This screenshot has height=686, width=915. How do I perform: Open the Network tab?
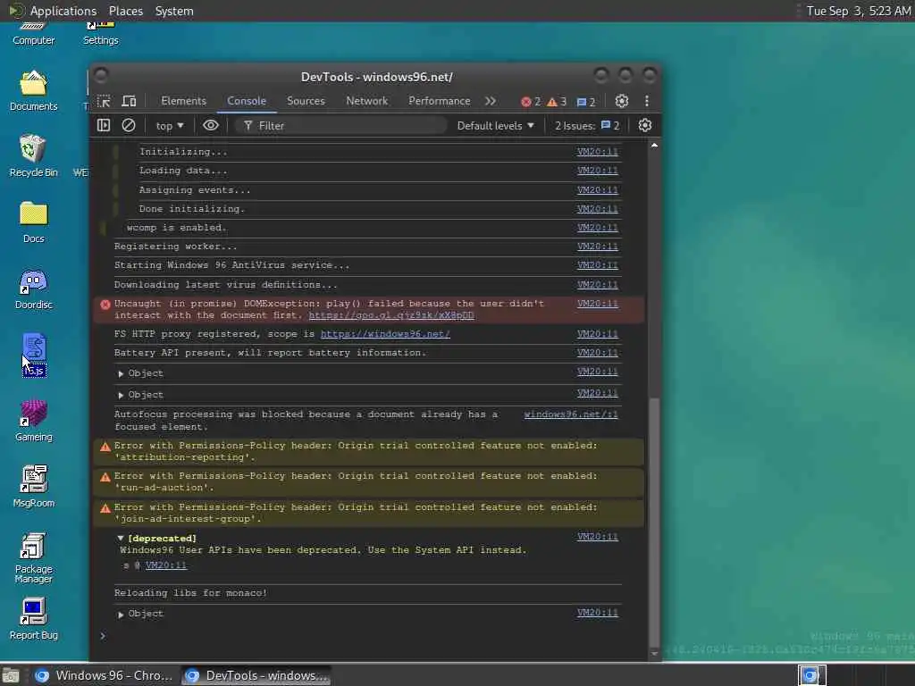pos(366,101)
